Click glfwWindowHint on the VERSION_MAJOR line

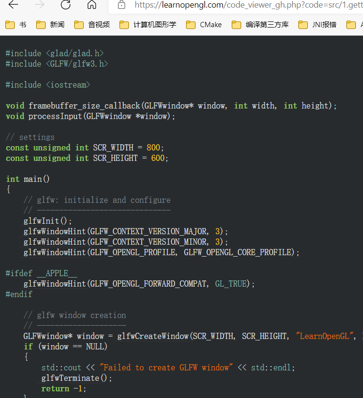(55, 231)
